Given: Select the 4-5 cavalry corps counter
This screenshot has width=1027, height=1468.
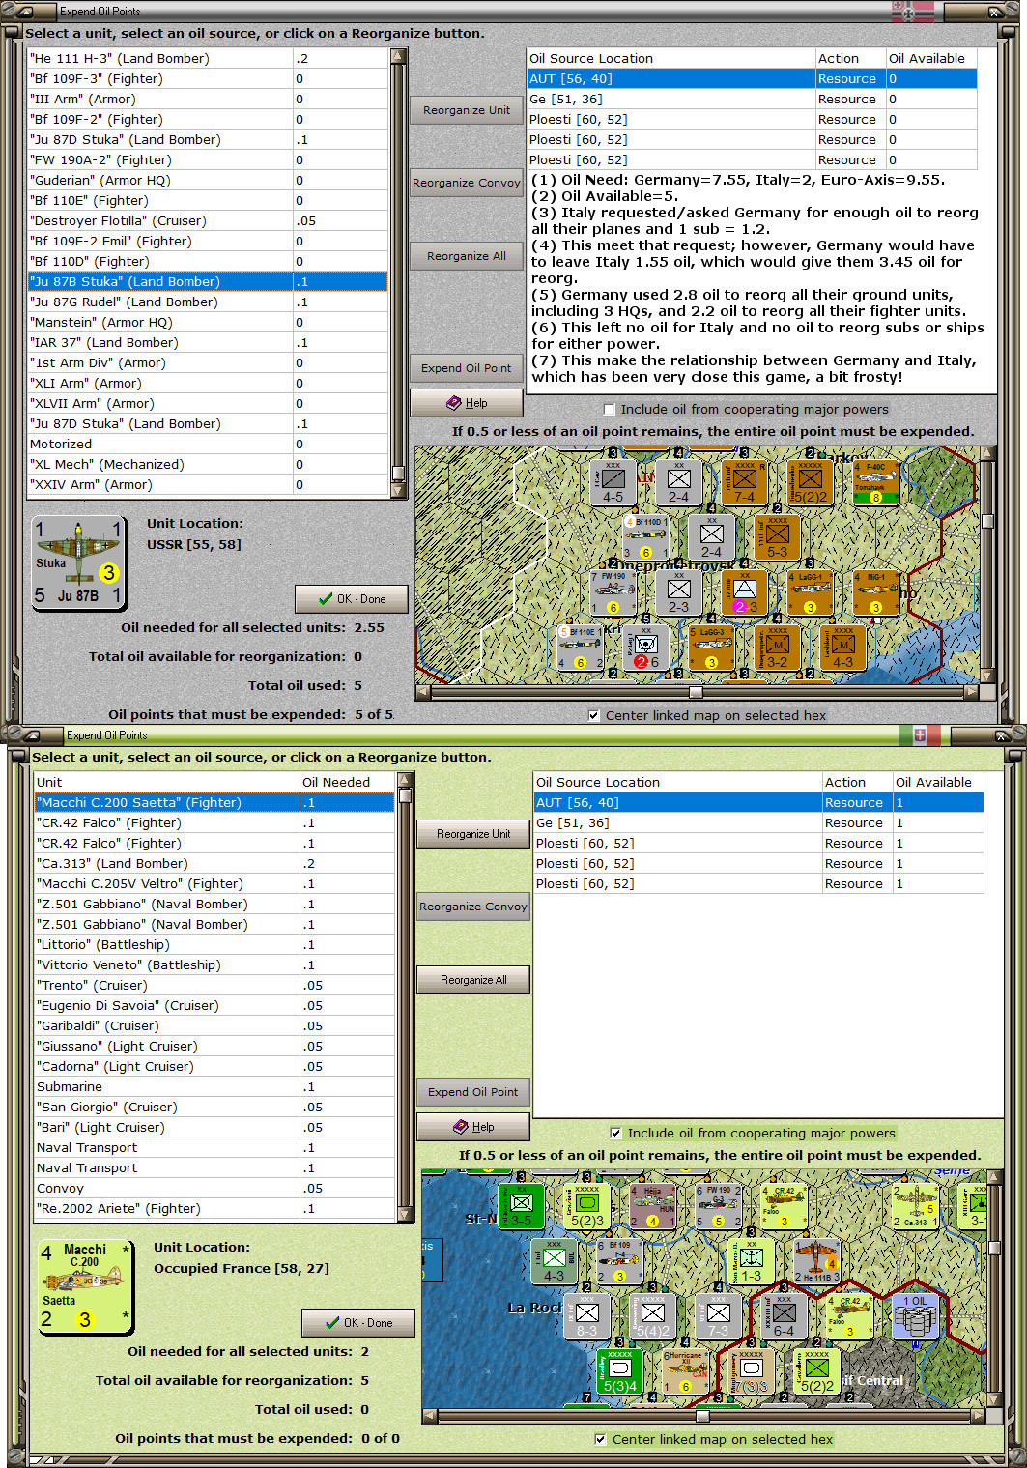Looking at the screenshot, I should coord(613,481).
